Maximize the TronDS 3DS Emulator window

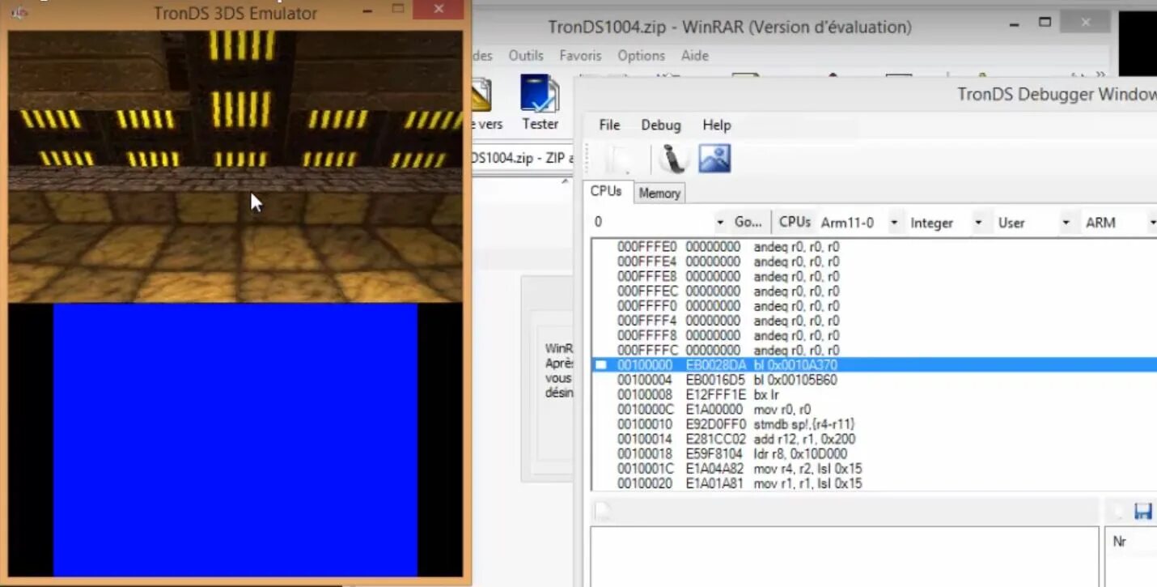(x=397, y=9)
